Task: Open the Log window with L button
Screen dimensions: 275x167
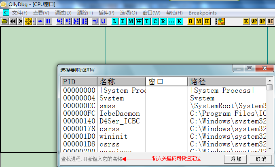Action: [x=115, y=21]
